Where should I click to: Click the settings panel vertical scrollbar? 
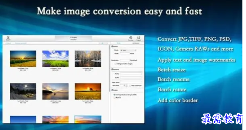(110, 68)
